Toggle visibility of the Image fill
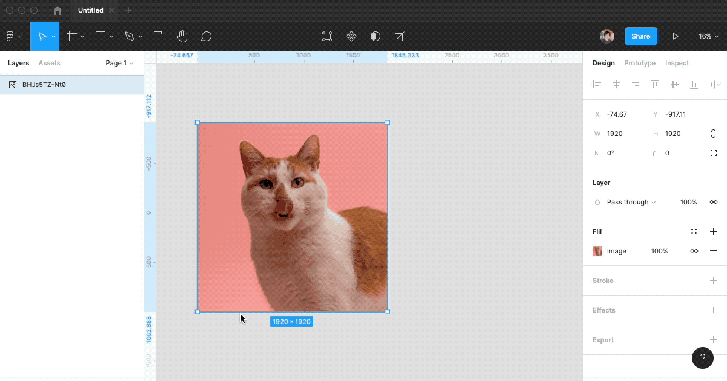 point(694,250)
